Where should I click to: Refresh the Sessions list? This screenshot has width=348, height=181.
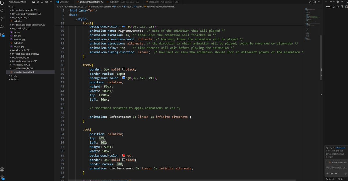(x=334, y=6)
